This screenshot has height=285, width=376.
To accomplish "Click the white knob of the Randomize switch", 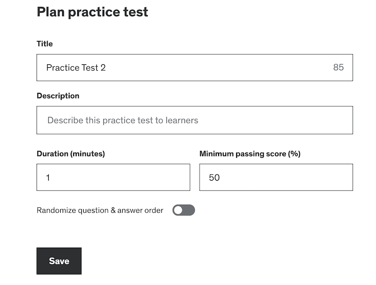I will pos(178,210).
